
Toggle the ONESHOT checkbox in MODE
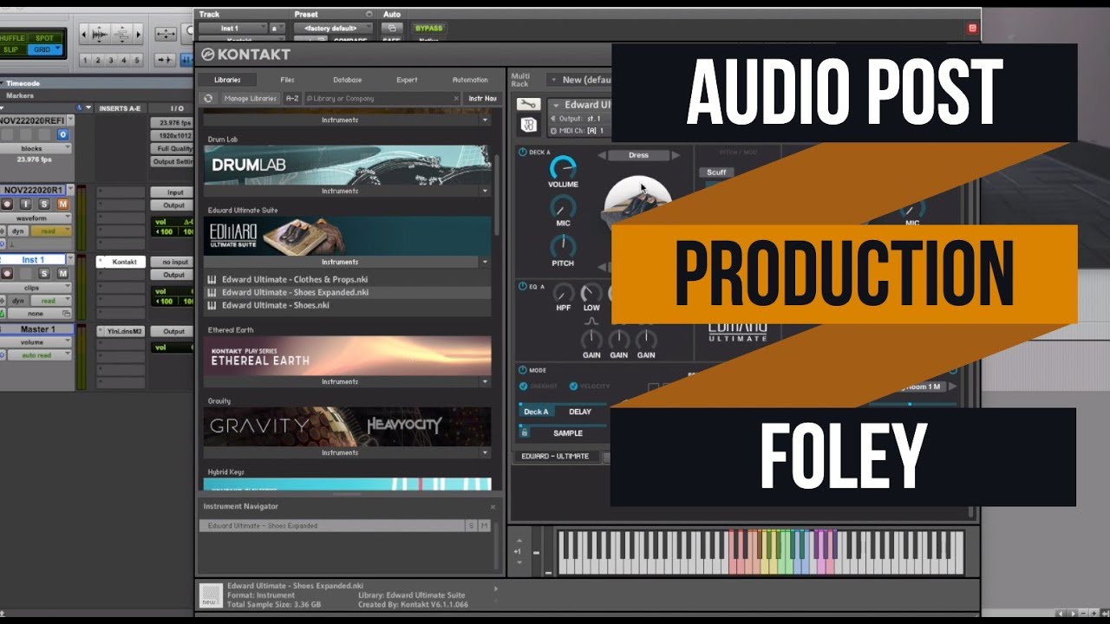(x=523, y=387)
